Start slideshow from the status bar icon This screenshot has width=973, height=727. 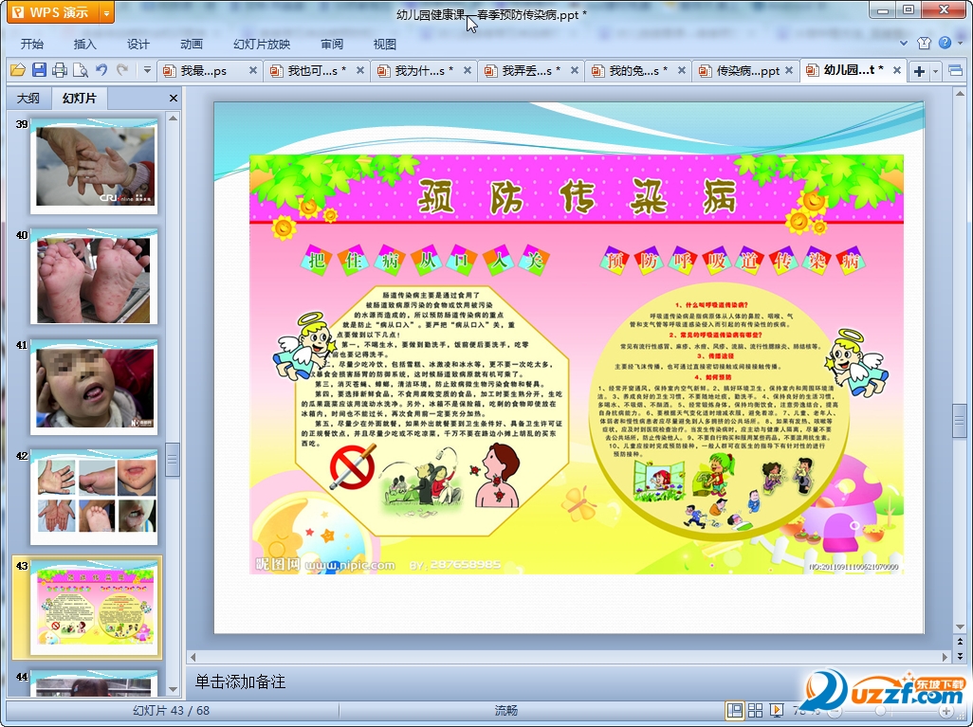pos(776,710)
